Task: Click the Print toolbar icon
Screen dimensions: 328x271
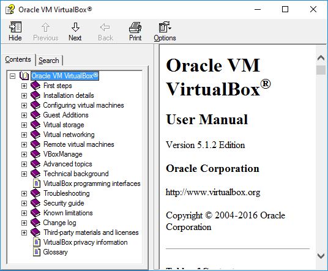Action: [x=135, y=31]
